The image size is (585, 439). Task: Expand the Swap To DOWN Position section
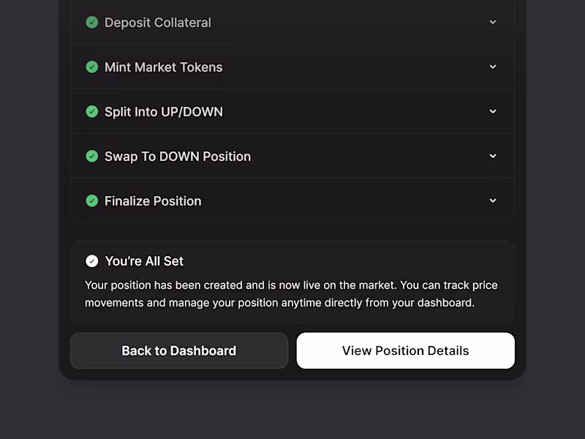(x=493, y=156)
